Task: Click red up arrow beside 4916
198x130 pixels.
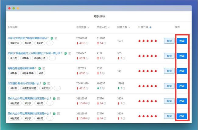Action: (78, 43)
